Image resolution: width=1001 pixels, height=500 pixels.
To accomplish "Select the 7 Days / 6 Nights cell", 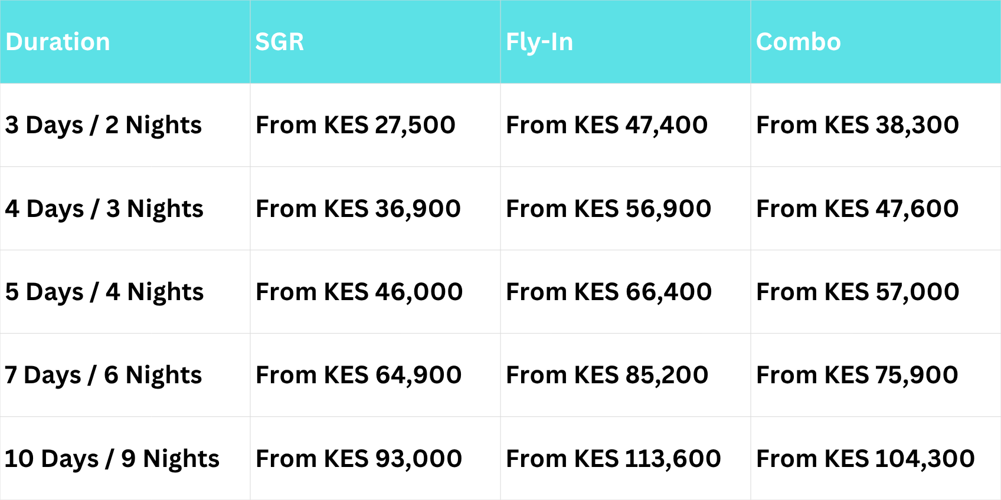I will click(x=103, y=375).
